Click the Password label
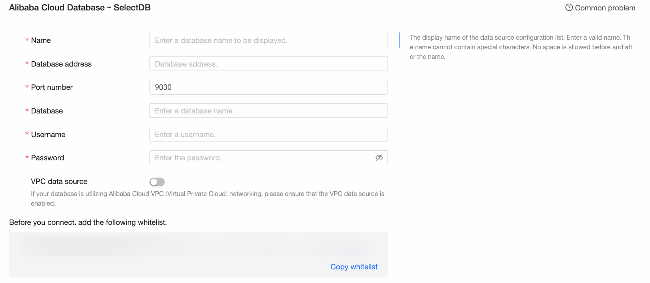This screenshot has height=283, width=650. click(x=47, y=158)
